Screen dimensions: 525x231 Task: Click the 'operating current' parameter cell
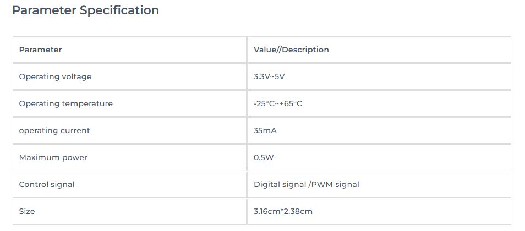pos(54,130)
